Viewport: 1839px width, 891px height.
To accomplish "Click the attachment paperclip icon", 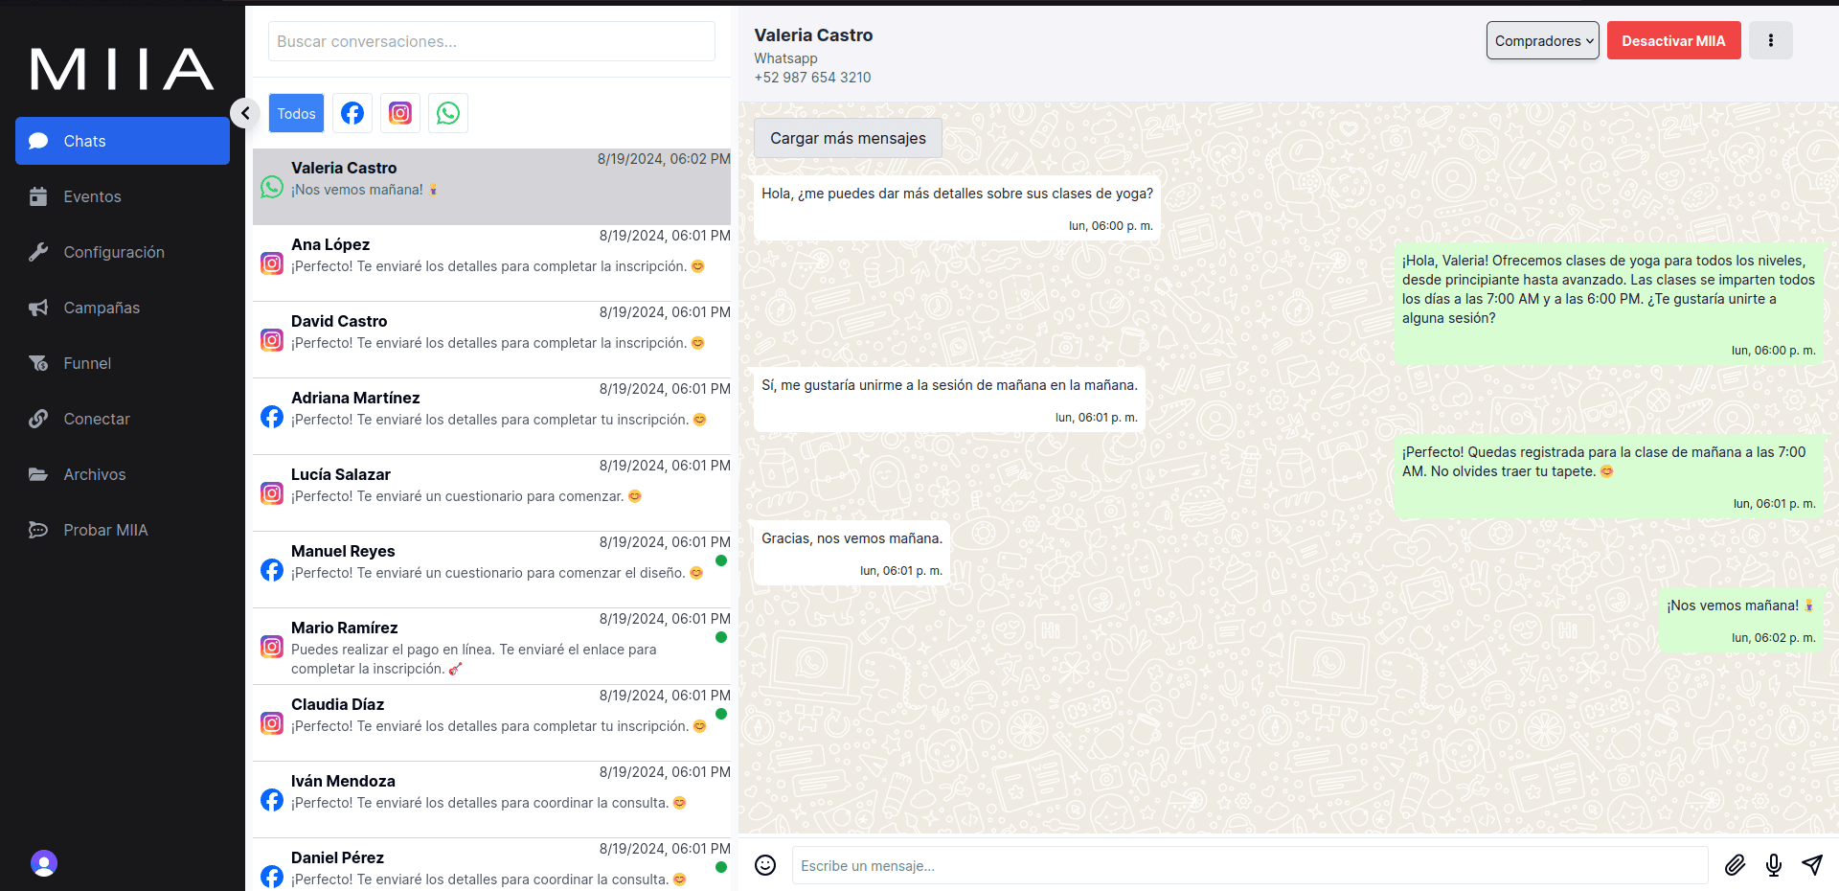I will [1735, 865].
